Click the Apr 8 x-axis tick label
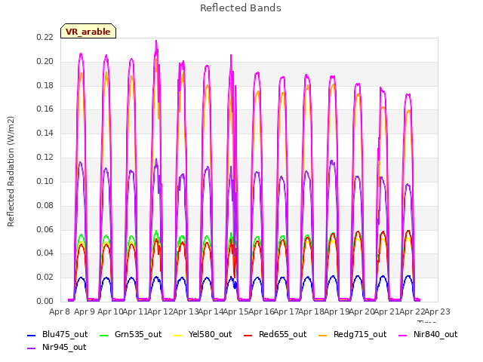 pyautogui.click(x=60, y=311)
